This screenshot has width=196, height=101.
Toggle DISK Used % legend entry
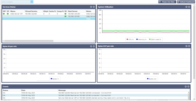(x=155, y=40)
